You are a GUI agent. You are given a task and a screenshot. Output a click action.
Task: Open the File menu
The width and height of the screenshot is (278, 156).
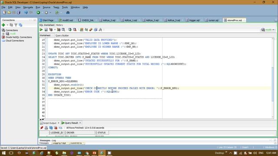coord(3,7)
